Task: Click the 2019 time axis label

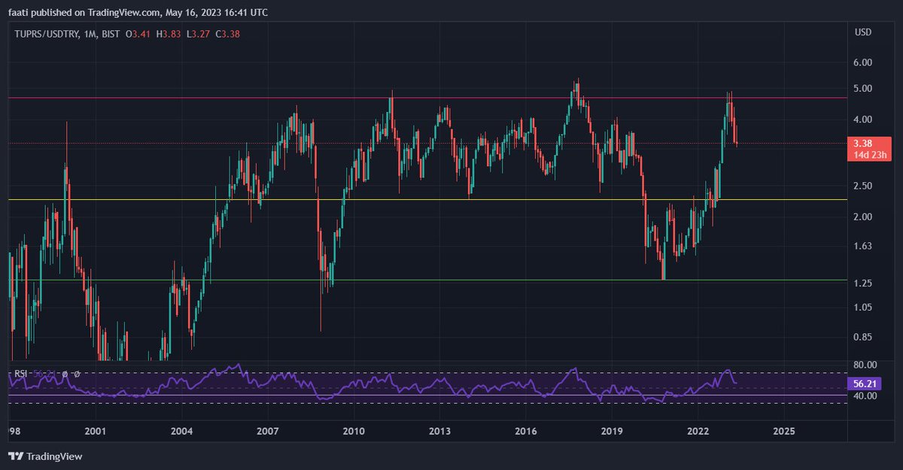Action: (x=612, y=431)
